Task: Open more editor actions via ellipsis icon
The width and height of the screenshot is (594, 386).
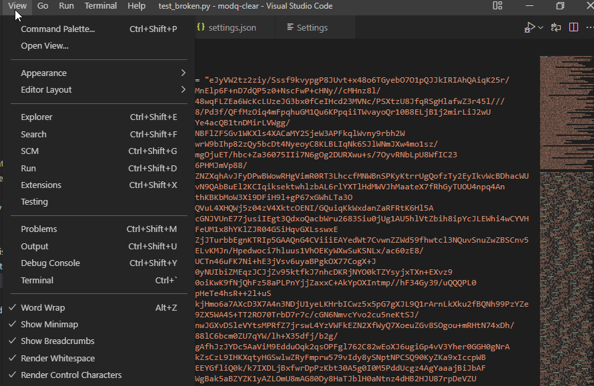Action: point(590,27)
